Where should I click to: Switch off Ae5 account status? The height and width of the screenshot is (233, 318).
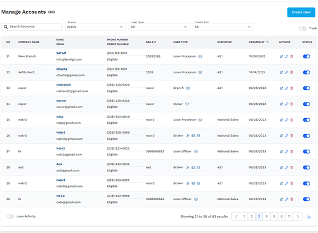click(306, 168)
